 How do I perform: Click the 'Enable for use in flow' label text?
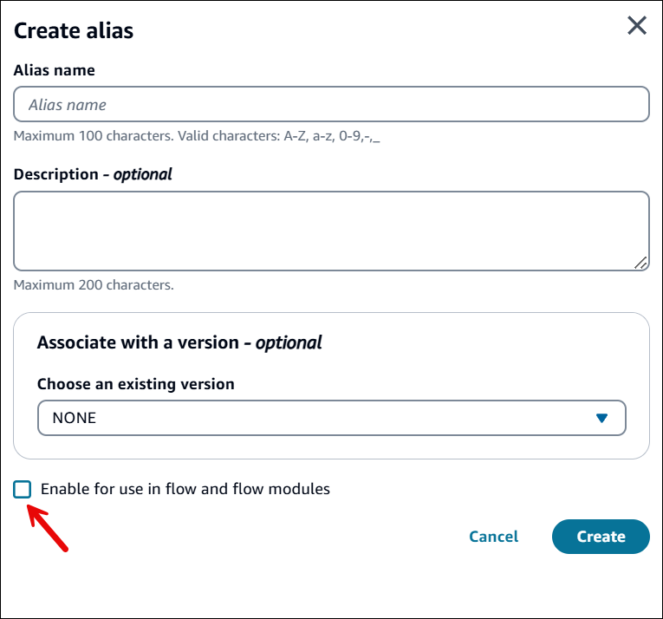[185, 489]
